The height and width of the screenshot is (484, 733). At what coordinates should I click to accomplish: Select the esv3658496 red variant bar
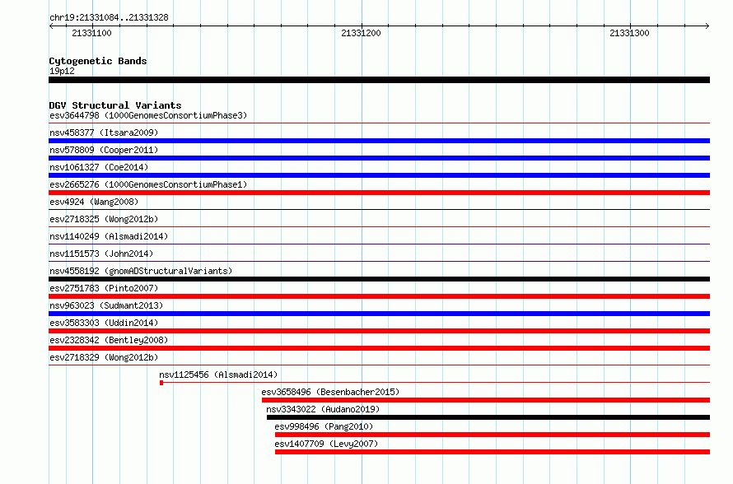(486, 400)
